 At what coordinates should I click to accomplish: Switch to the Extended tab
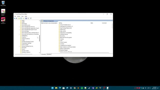tap(43, 54)
